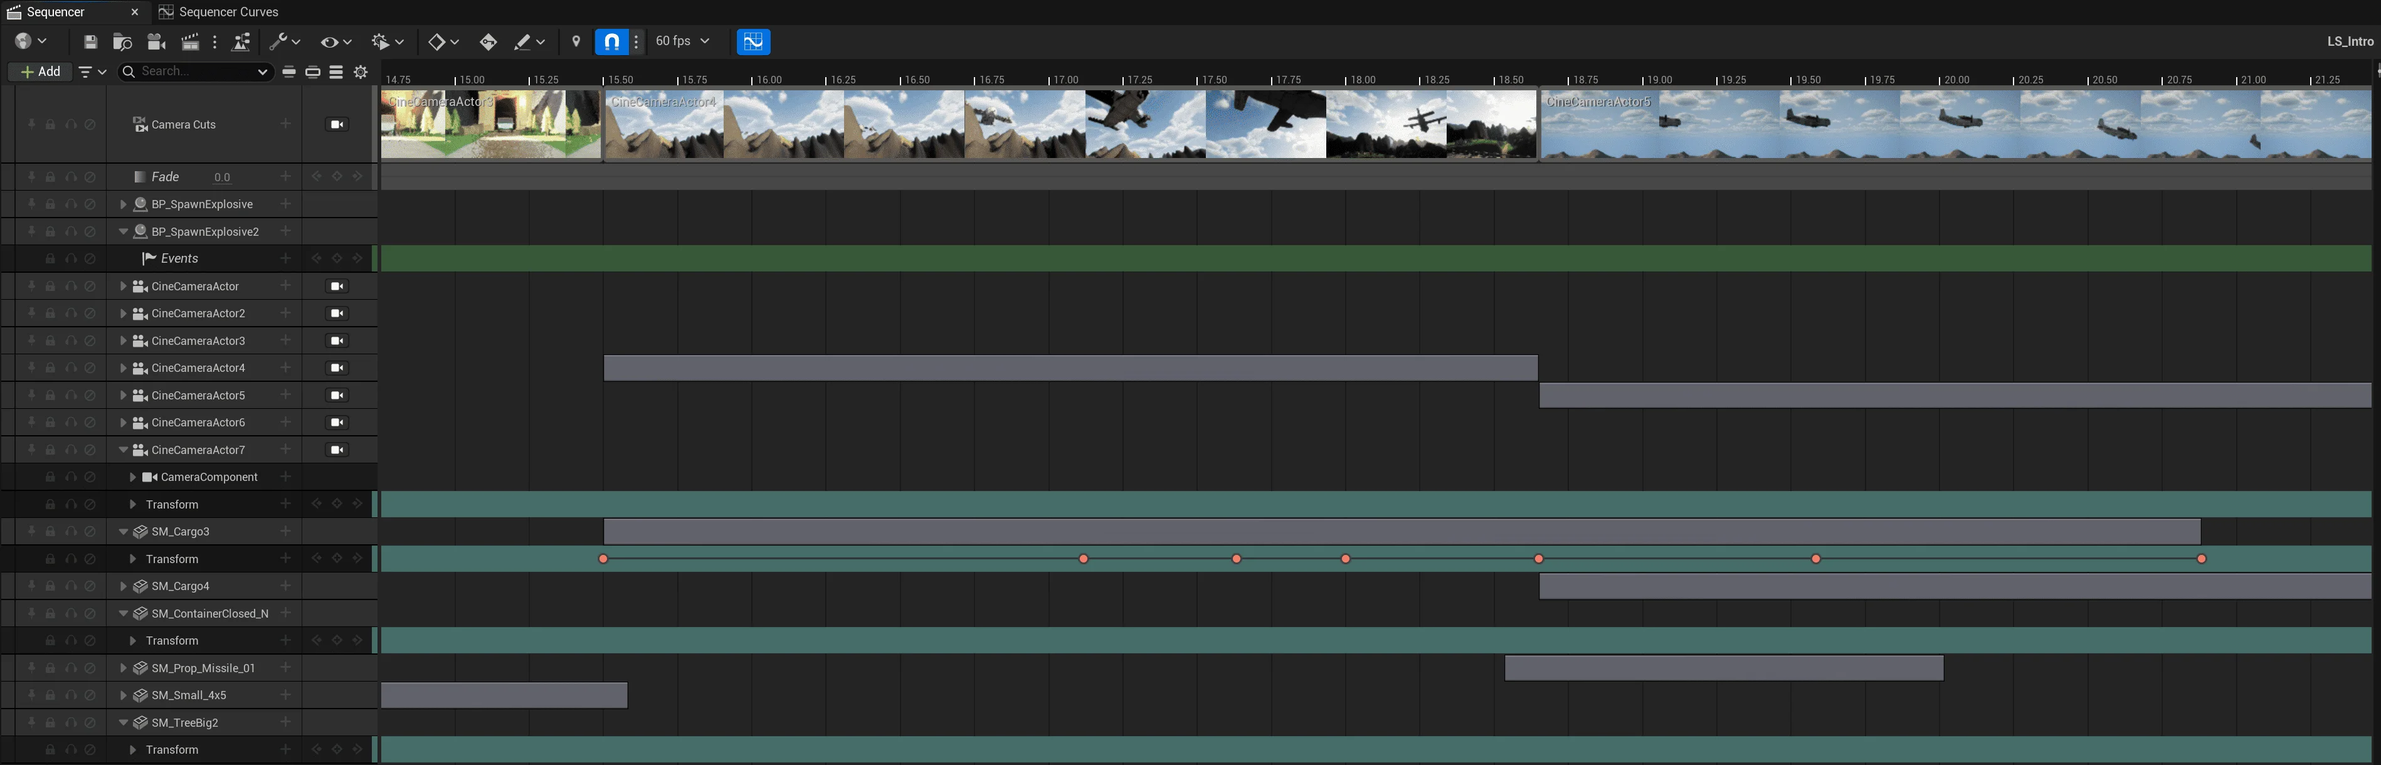Image resolution: width=2381 pixels, height=765 pixels.
Task: Click the 17.00 mark on time ruler
Action: pos(1066,80)
